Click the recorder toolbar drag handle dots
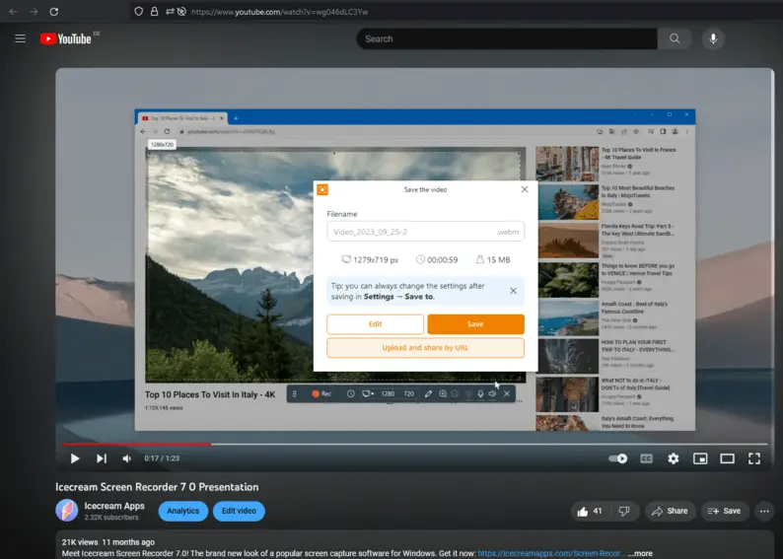 point(294,393)
